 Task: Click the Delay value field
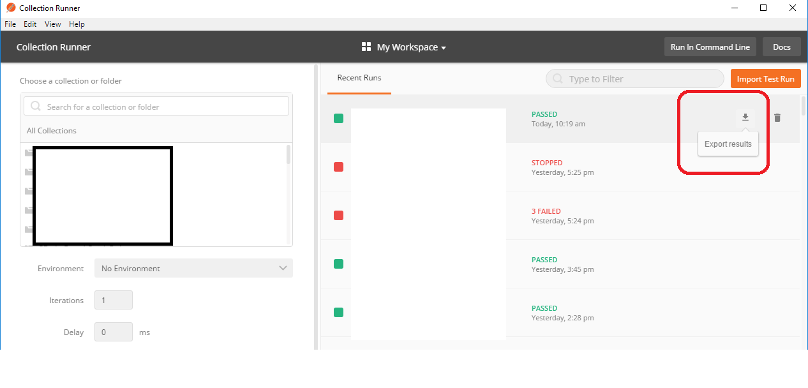[x=113, y=332]
